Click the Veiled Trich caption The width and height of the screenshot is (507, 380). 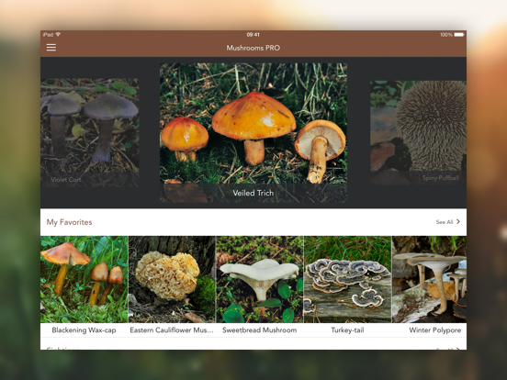point(253,193)
